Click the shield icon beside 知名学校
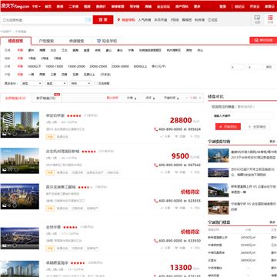The height and width of the screenshot is (277, 277). (x=98, y=41)
